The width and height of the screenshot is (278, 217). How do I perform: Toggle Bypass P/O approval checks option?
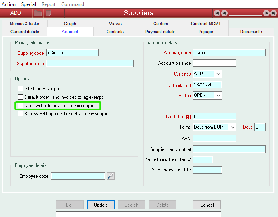[20, 114]
